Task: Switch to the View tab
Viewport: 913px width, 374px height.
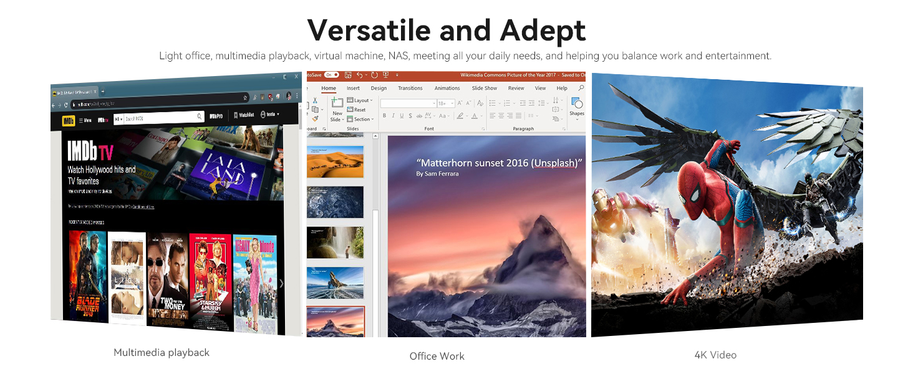Action: [540, 89]
